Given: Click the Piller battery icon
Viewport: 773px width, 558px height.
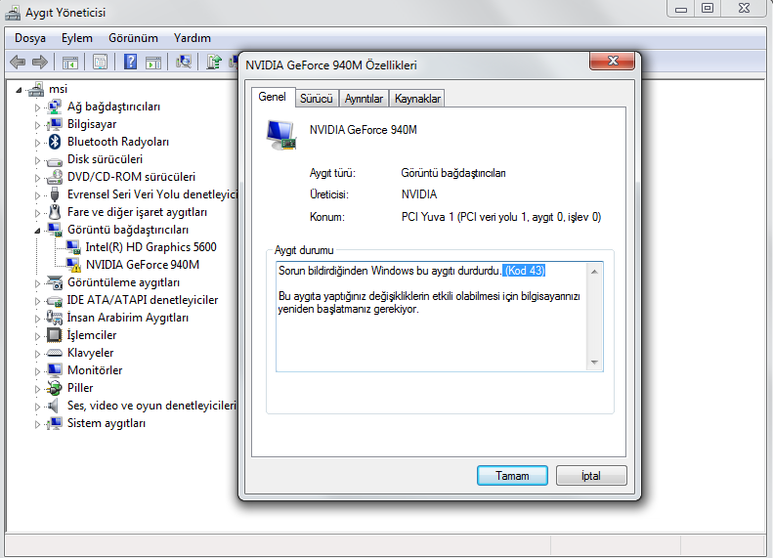Looking at the screenshot, I should tap(54, 388).
